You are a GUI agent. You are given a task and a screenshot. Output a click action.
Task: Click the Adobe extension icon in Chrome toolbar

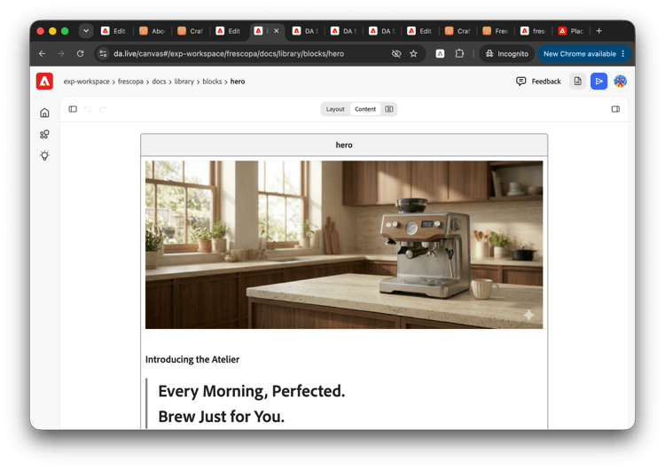click(440, 53)
